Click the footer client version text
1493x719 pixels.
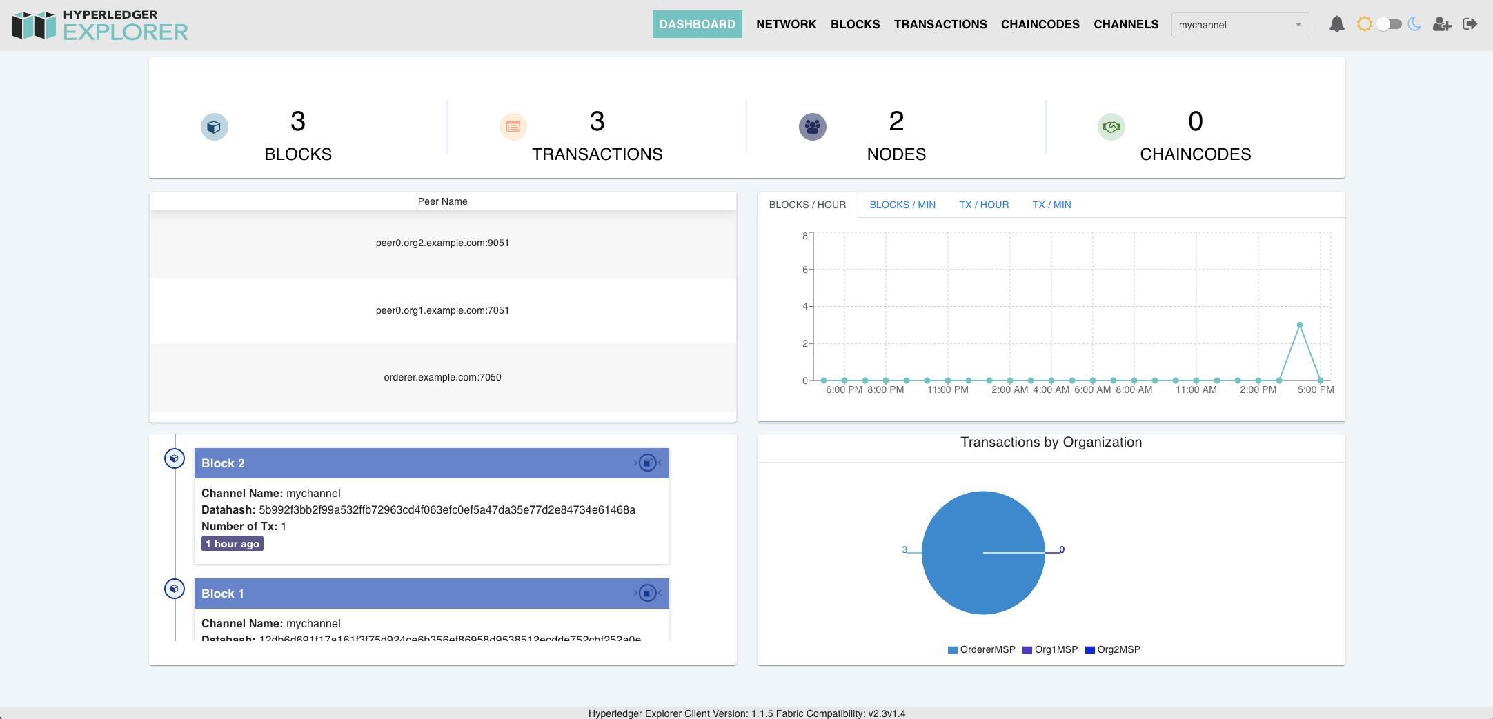click(x=746, y=713)
